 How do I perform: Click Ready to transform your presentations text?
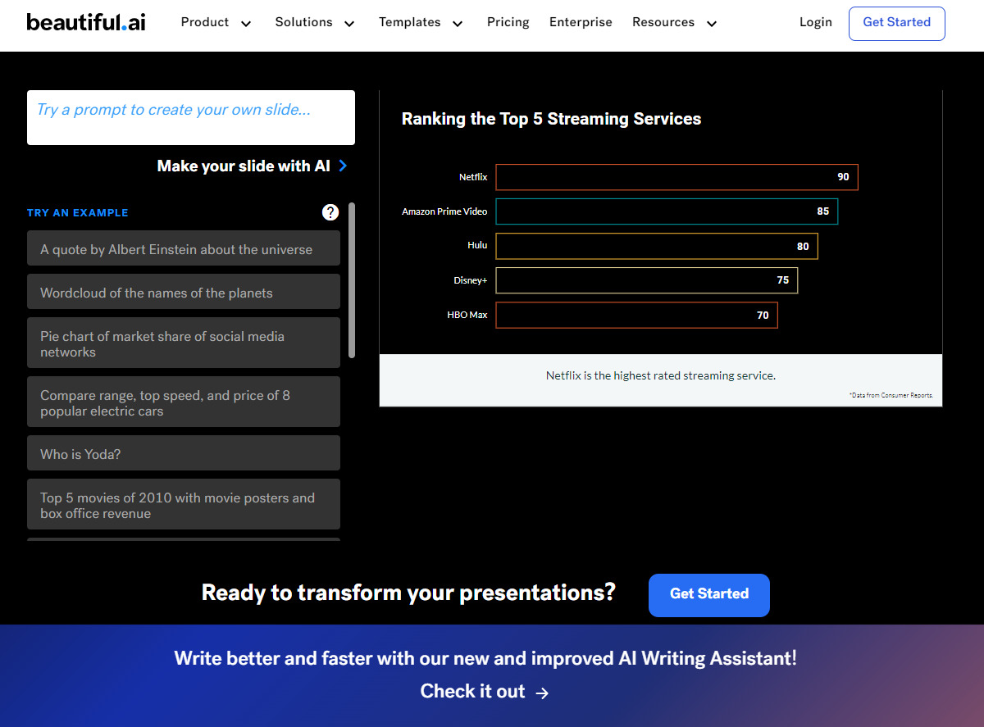[x=408, y=593]
